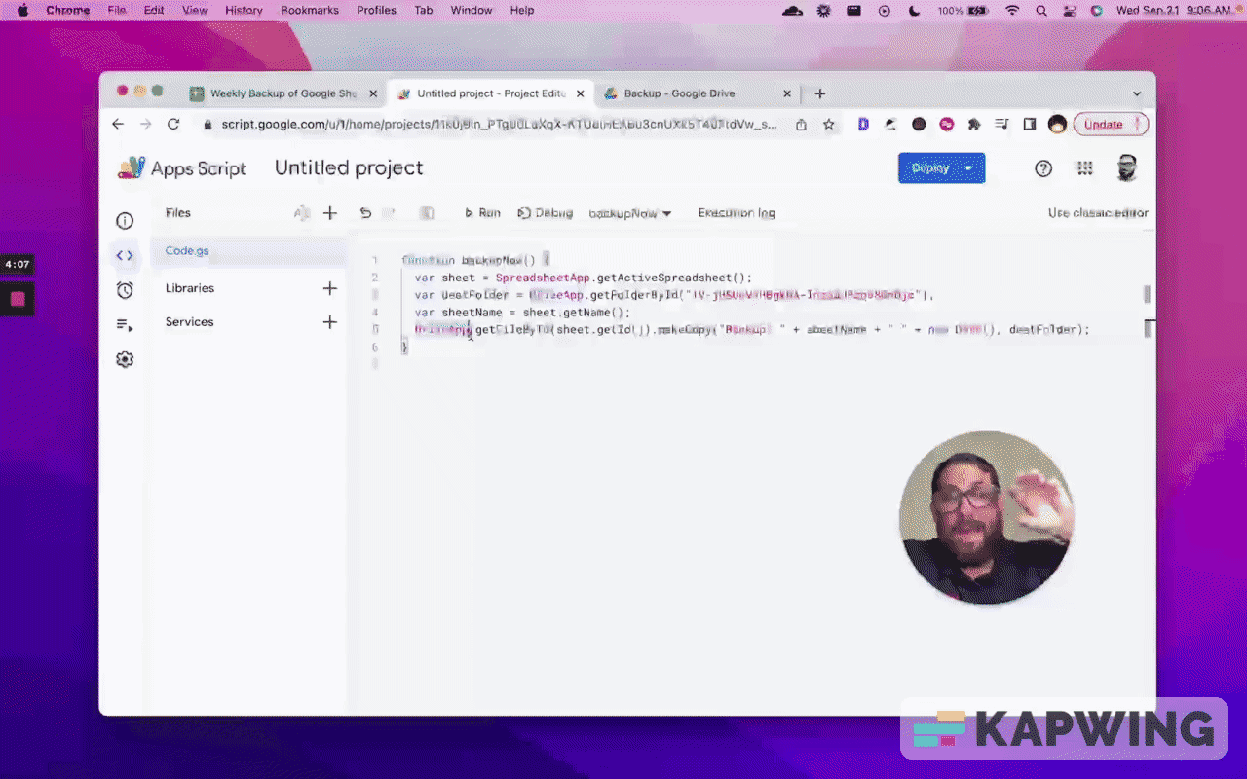Open macOS Spotlight search icon

pyautogui.click(x=1041, y=10)
